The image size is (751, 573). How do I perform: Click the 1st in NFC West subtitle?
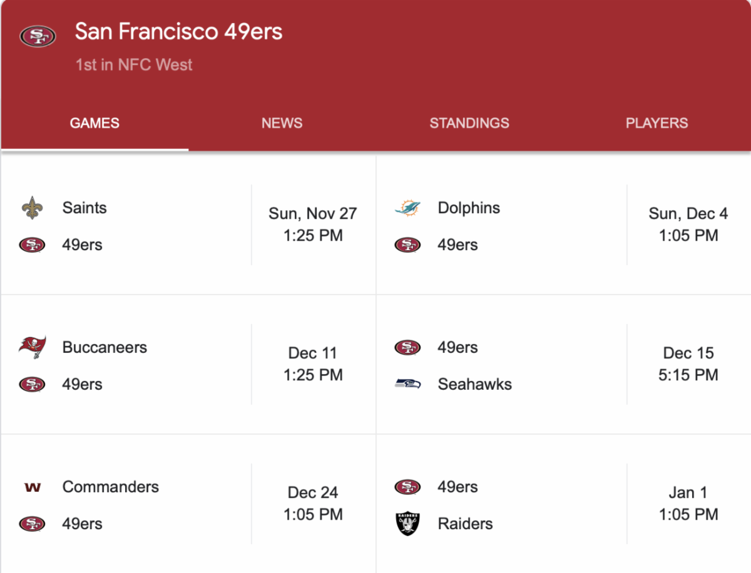point(134,64)
